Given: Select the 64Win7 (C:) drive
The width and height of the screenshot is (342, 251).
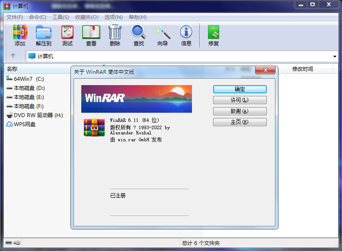Looking at the screenshot, I should pos(25,79).
